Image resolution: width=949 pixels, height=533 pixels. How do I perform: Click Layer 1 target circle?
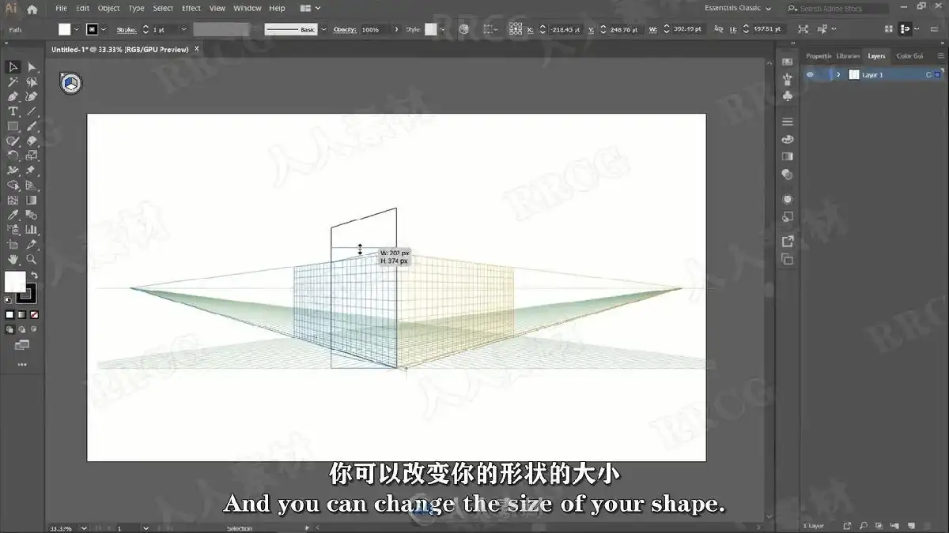coord(929,75)
